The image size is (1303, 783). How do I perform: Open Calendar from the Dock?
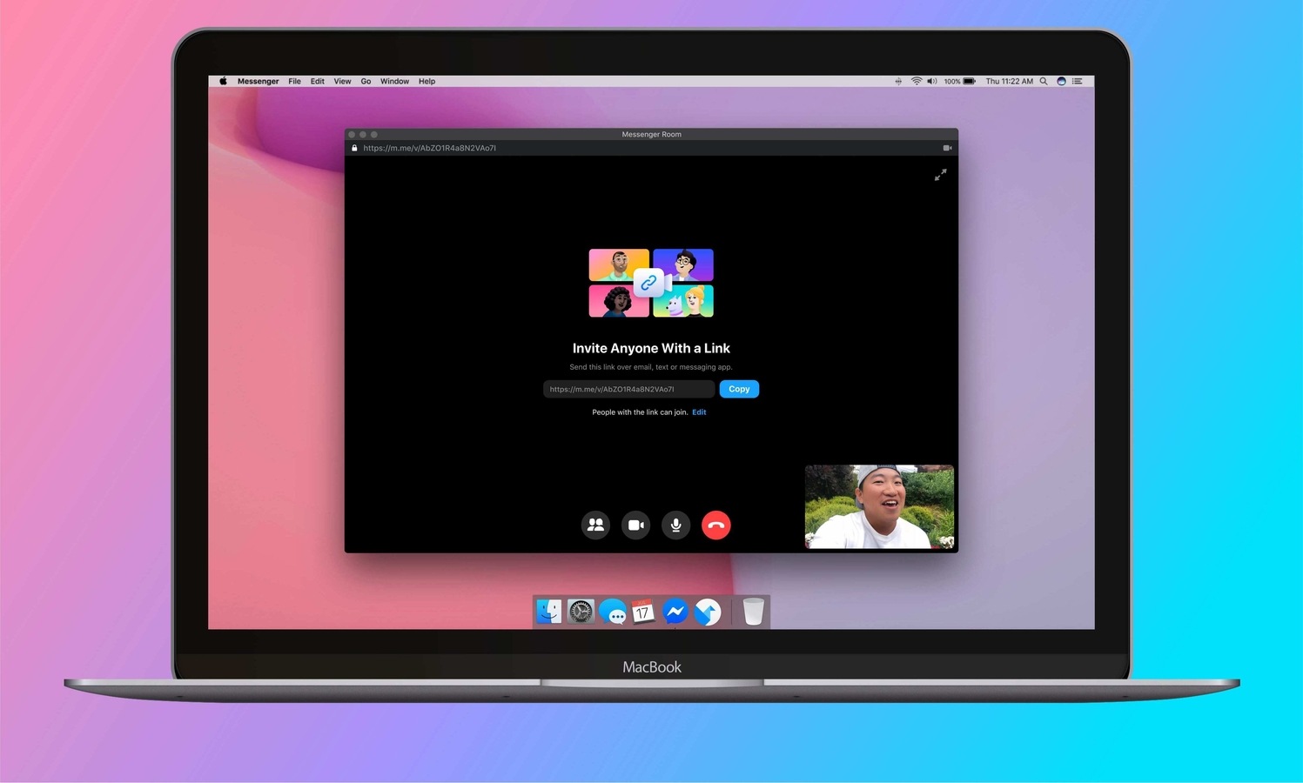[643, 612]
